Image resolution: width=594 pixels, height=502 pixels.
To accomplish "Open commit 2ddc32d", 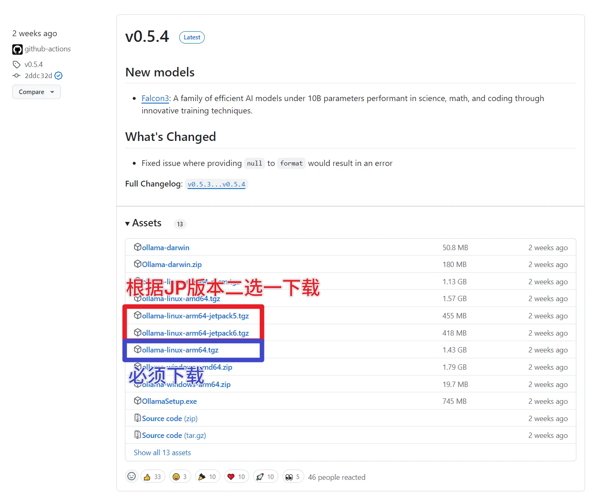I will (x=38, y=76).
